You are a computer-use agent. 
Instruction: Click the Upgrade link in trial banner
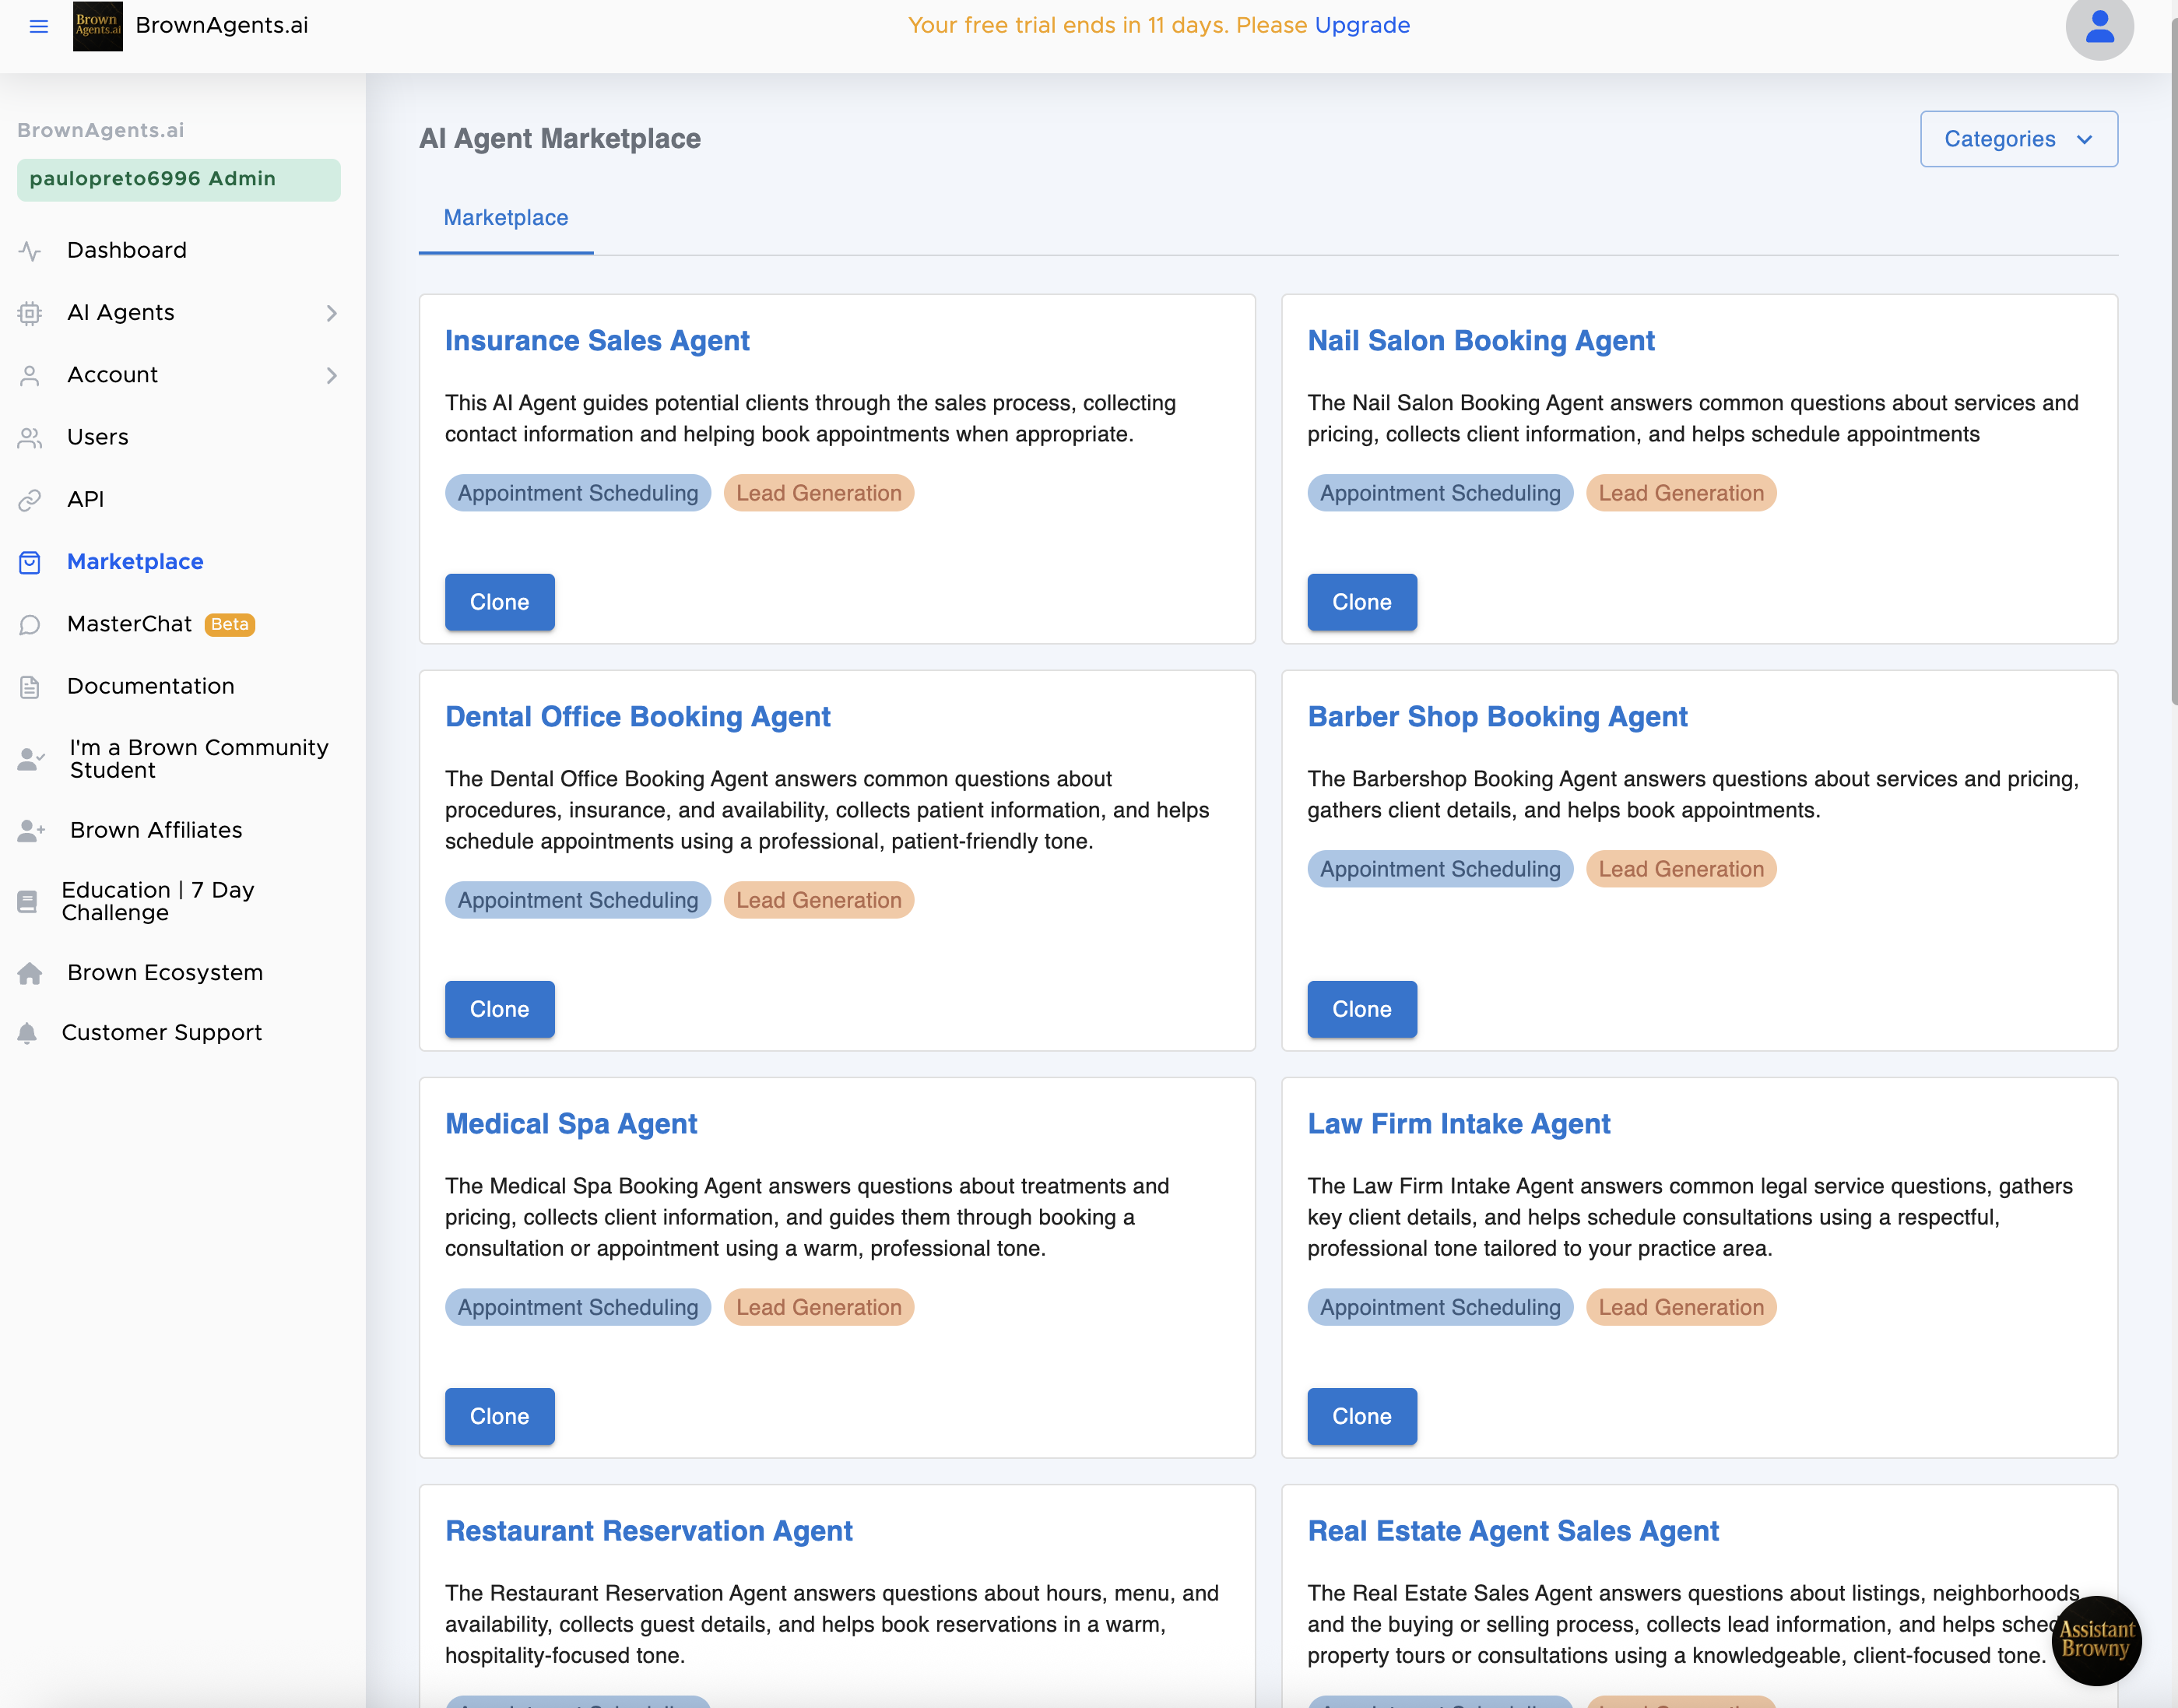pos(1362,26)
